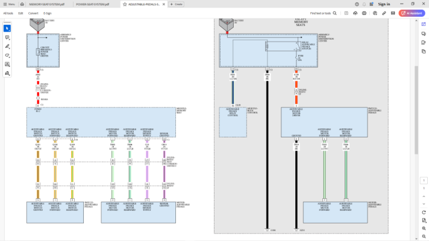
Task: Open the Comments panel
Action: click(424, 34)
